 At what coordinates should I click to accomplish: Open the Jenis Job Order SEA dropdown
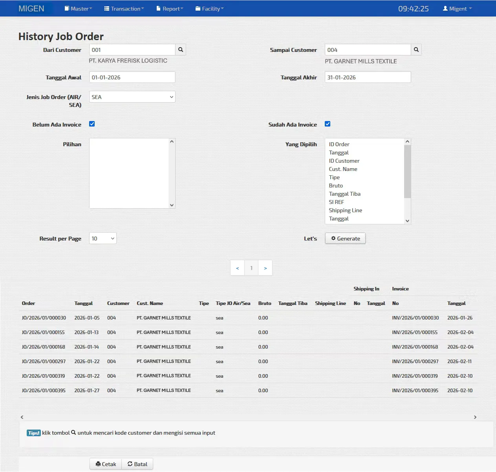(132, 97)
